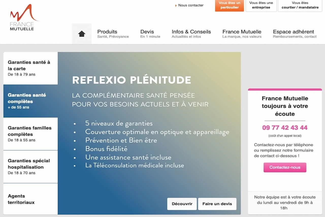The height and width of the screenshot is (217, 325).
Task: Choose the courtier / mandataire option
Action: click(300, 5)
